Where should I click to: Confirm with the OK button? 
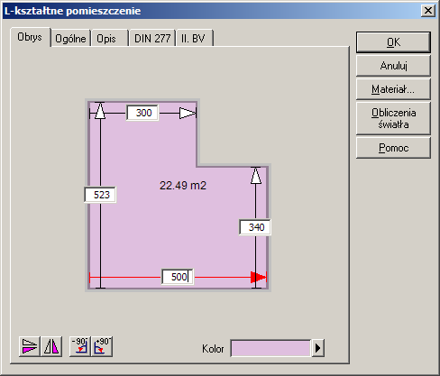pyautogui.click(x=393, y=42)
